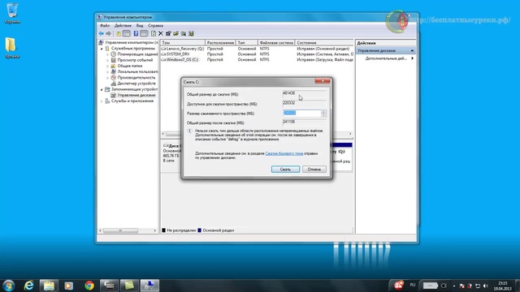The image size is (520, 292).
Task: Collapse the Служебные программы tree node
Action: (x=102, y=49)
